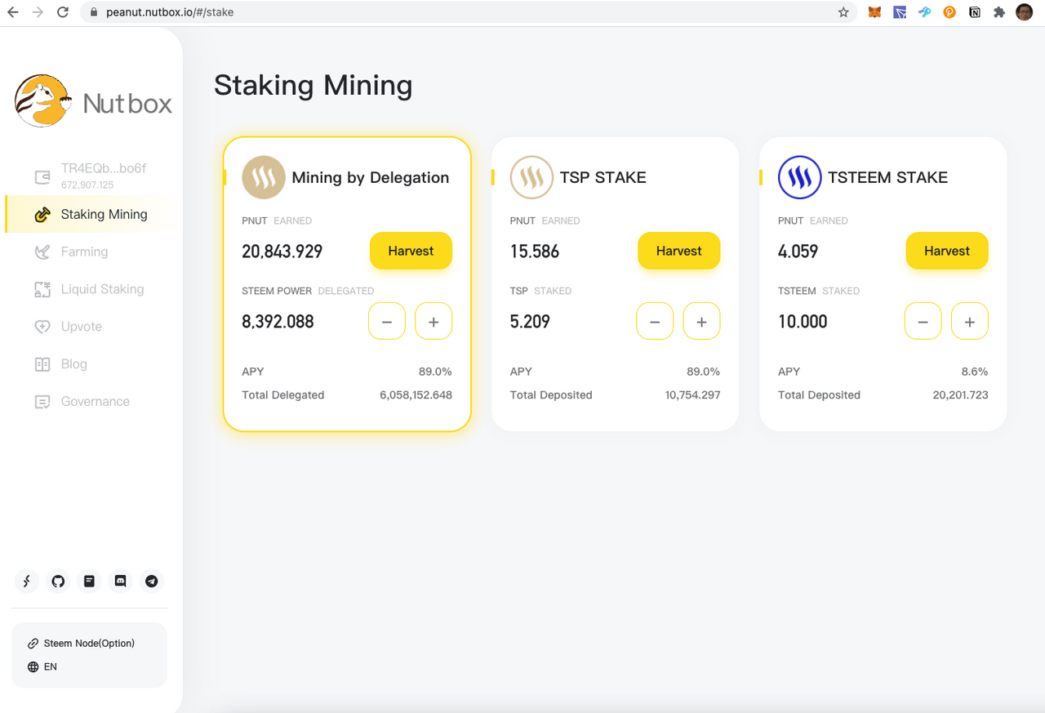Open the MetaMask fox extension
The width and height of the screenshot is (1045, 713).
874,12
